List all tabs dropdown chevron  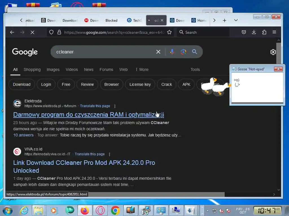(236, 20)
